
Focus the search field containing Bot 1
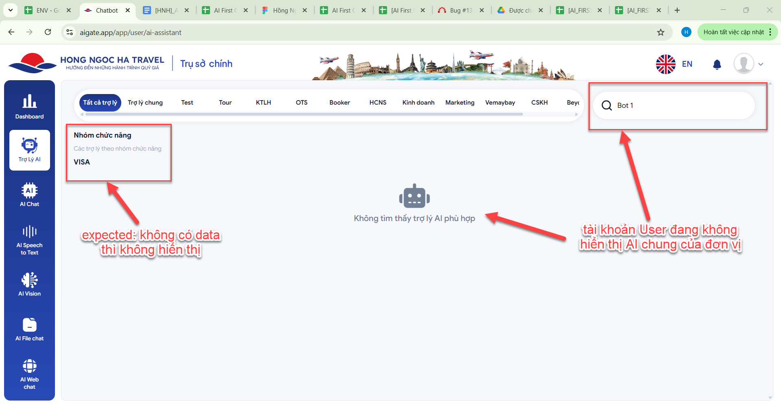[680, 105]
